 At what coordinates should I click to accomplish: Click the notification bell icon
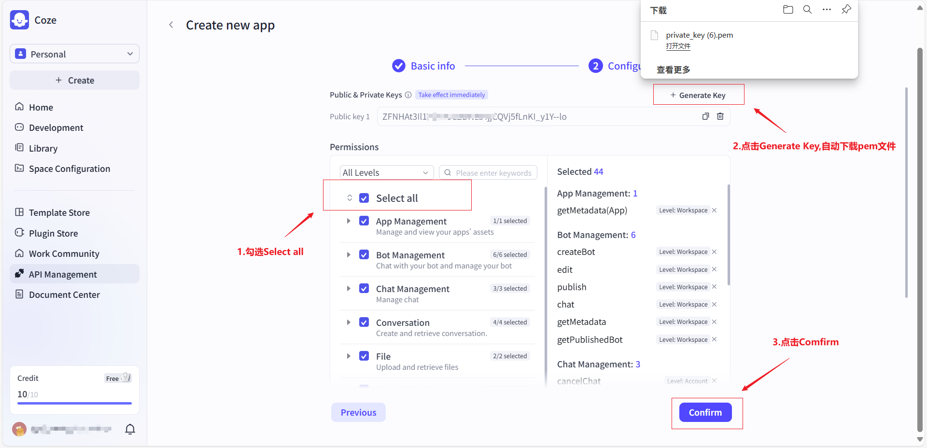point(130,429)
